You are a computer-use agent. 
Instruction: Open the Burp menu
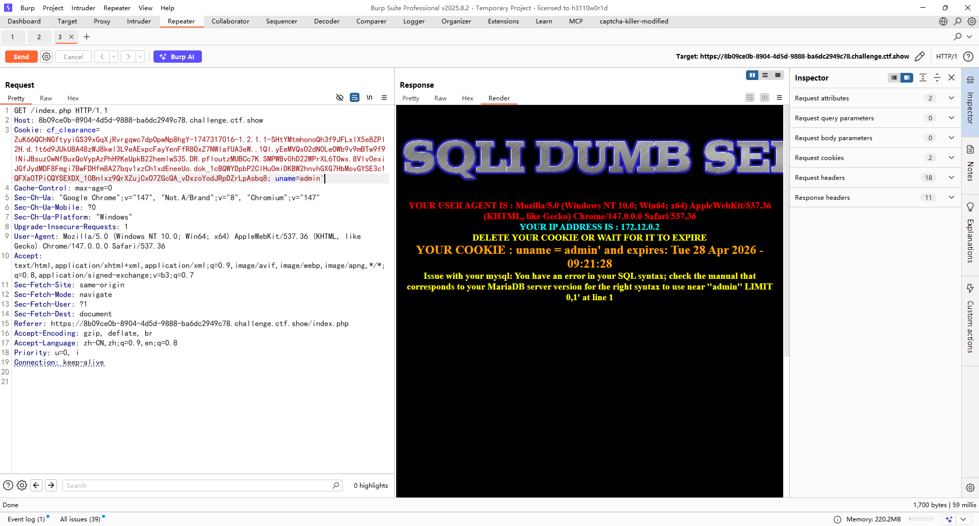coord(28,8)
